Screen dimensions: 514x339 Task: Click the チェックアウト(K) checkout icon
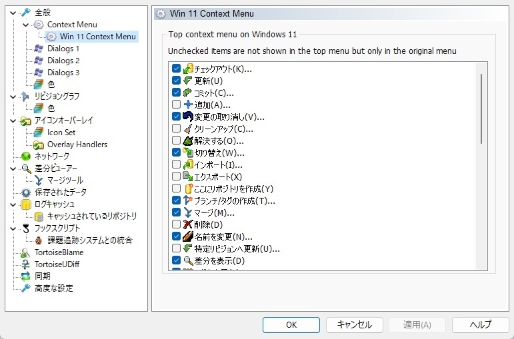(188, 69)
